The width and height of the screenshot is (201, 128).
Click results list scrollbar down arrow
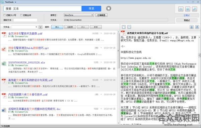[x=119, y=123]
